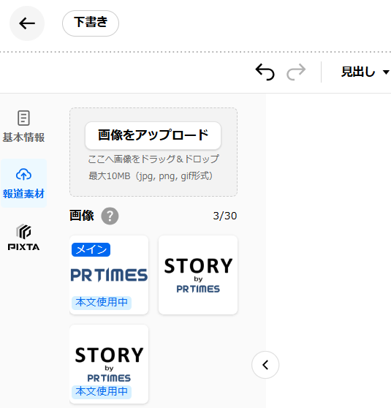391x408 pixels.
Task: Collapse the side panel with the chevron
Action: point(265,365)
